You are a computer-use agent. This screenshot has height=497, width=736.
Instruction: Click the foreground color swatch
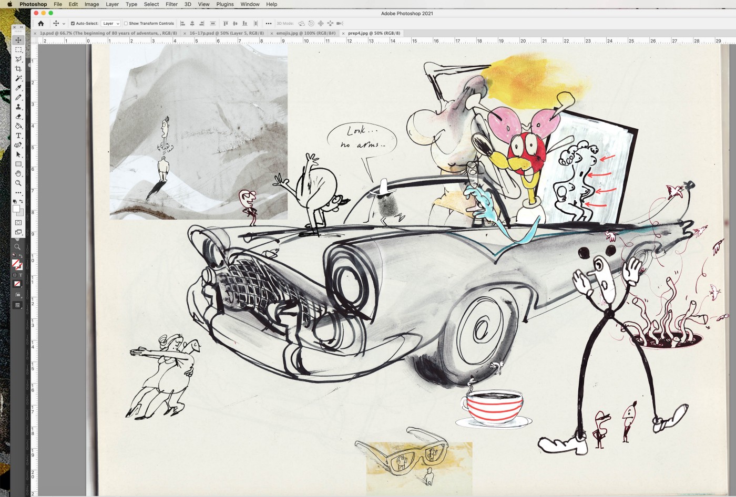click(x=16, y=209)
